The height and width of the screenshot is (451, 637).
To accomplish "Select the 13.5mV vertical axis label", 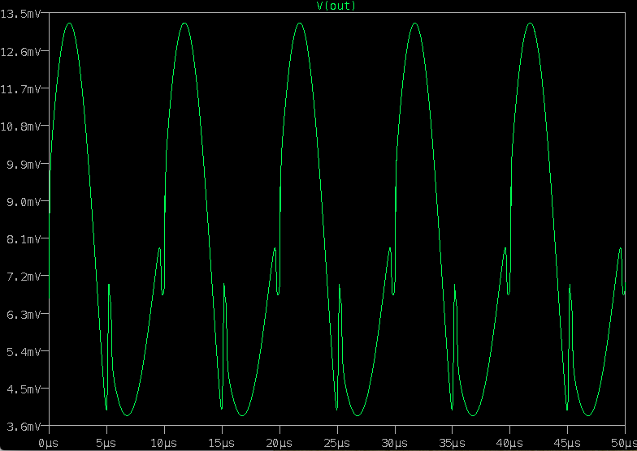I will tap(20, 15).
